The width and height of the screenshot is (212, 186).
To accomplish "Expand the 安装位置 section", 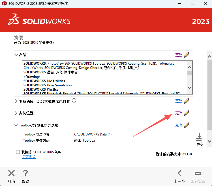I will click(x=16, y=113).
